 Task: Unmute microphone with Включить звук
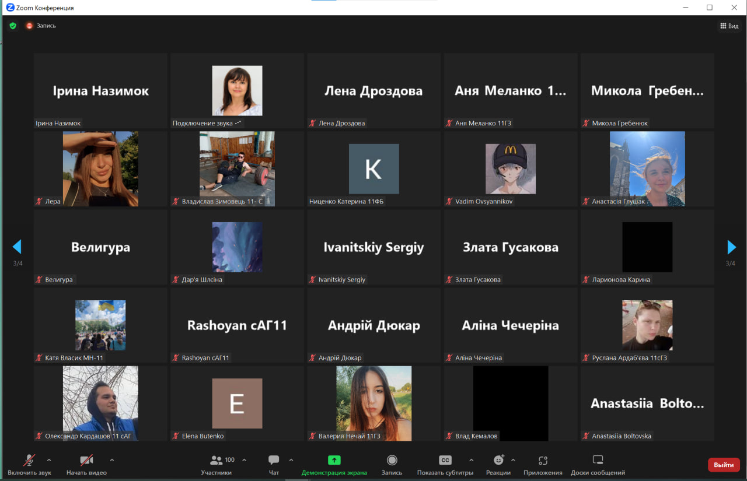pyautogui.click(x=29, y=461)
